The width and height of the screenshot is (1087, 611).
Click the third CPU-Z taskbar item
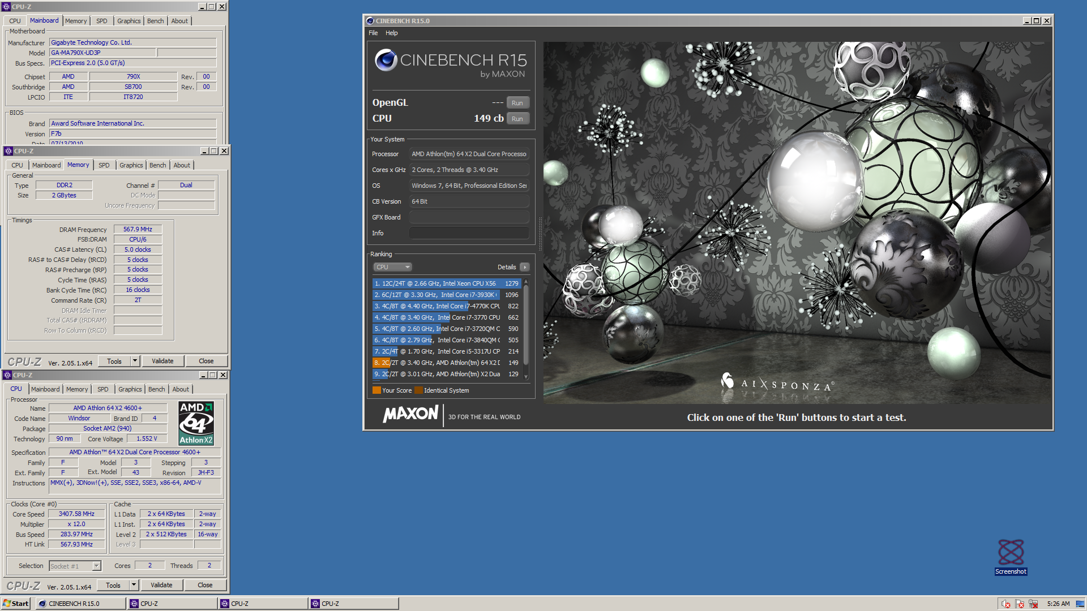click(353, 604)
